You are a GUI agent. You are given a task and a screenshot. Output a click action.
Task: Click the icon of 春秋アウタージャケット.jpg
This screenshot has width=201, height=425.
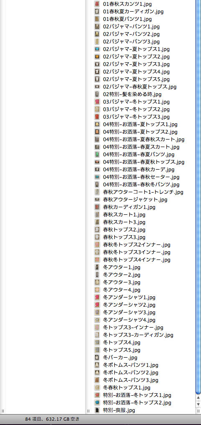97,200
